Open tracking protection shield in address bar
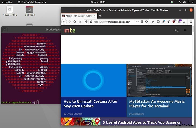The image size is (196, 128). click(x=86, y=22)
